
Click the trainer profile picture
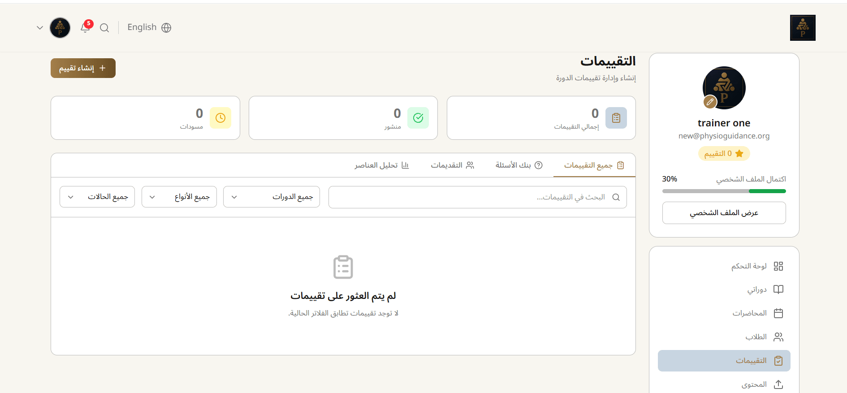coord(724,88)
